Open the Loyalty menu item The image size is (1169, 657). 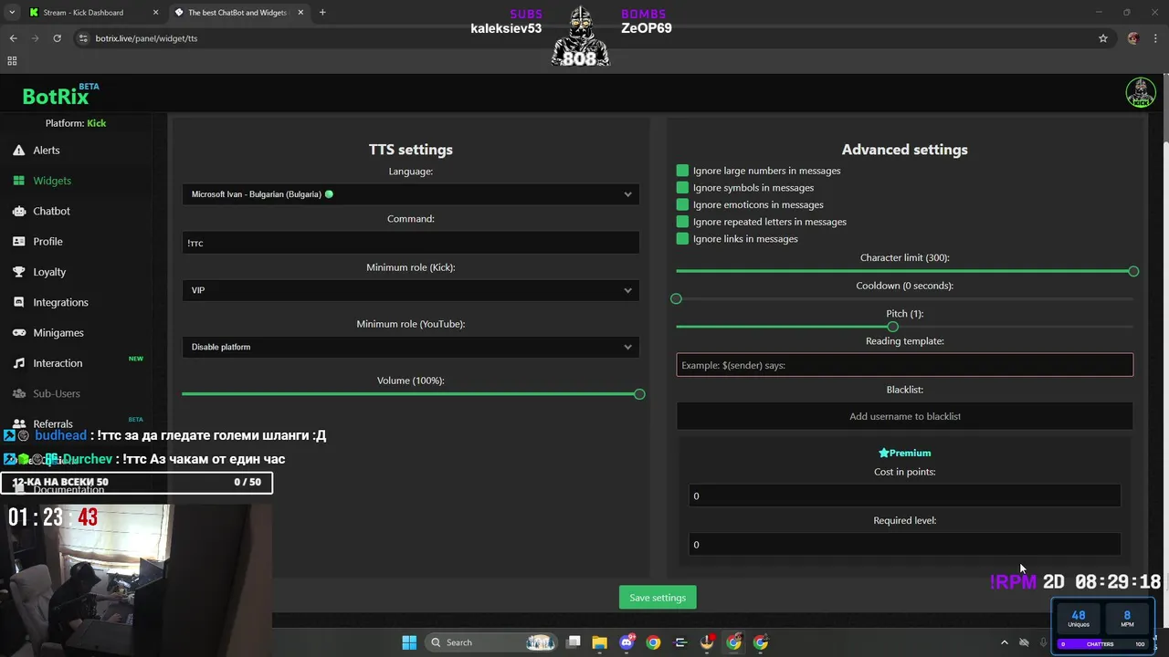(49, 272)
